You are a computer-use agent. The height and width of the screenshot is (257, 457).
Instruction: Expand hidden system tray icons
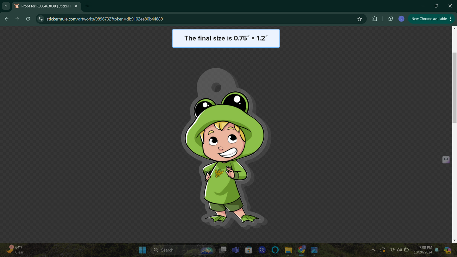point(373,250)
